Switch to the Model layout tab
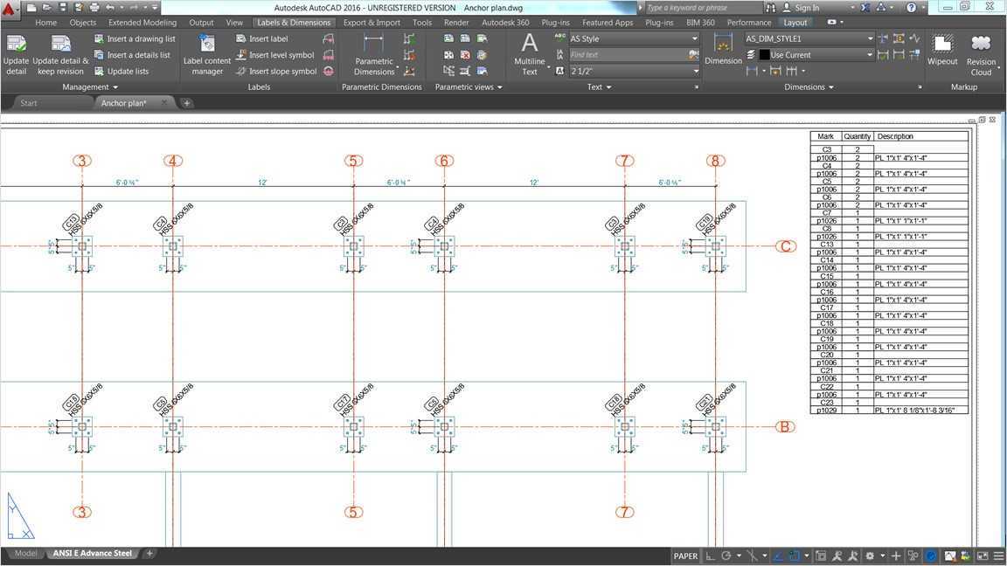 click(x=25, y=553)
